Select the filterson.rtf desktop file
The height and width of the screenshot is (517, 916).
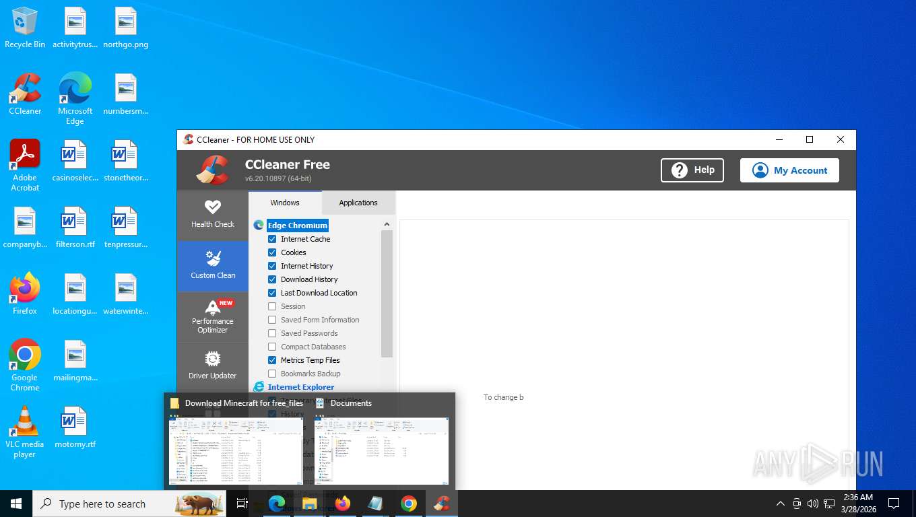[x=75, y=228]
